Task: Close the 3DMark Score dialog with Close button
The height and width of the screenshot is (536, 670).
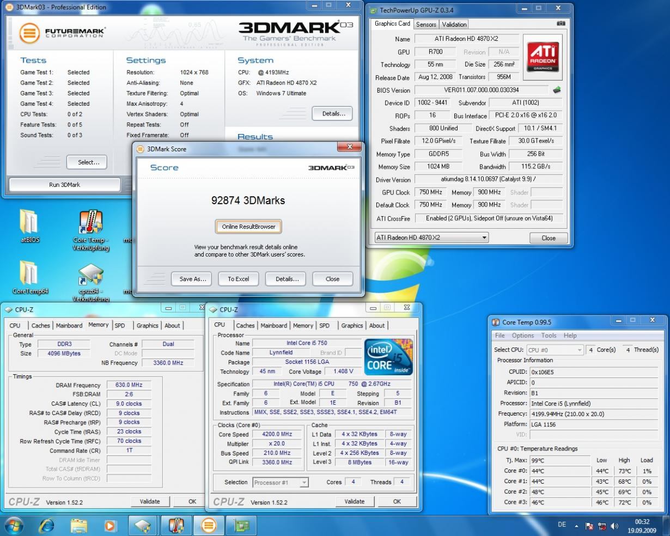Action: click(x=333, y=279)
